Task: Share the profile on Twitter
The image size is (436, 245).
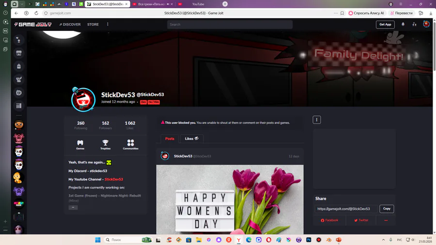Action: click(x=361, y=220)
